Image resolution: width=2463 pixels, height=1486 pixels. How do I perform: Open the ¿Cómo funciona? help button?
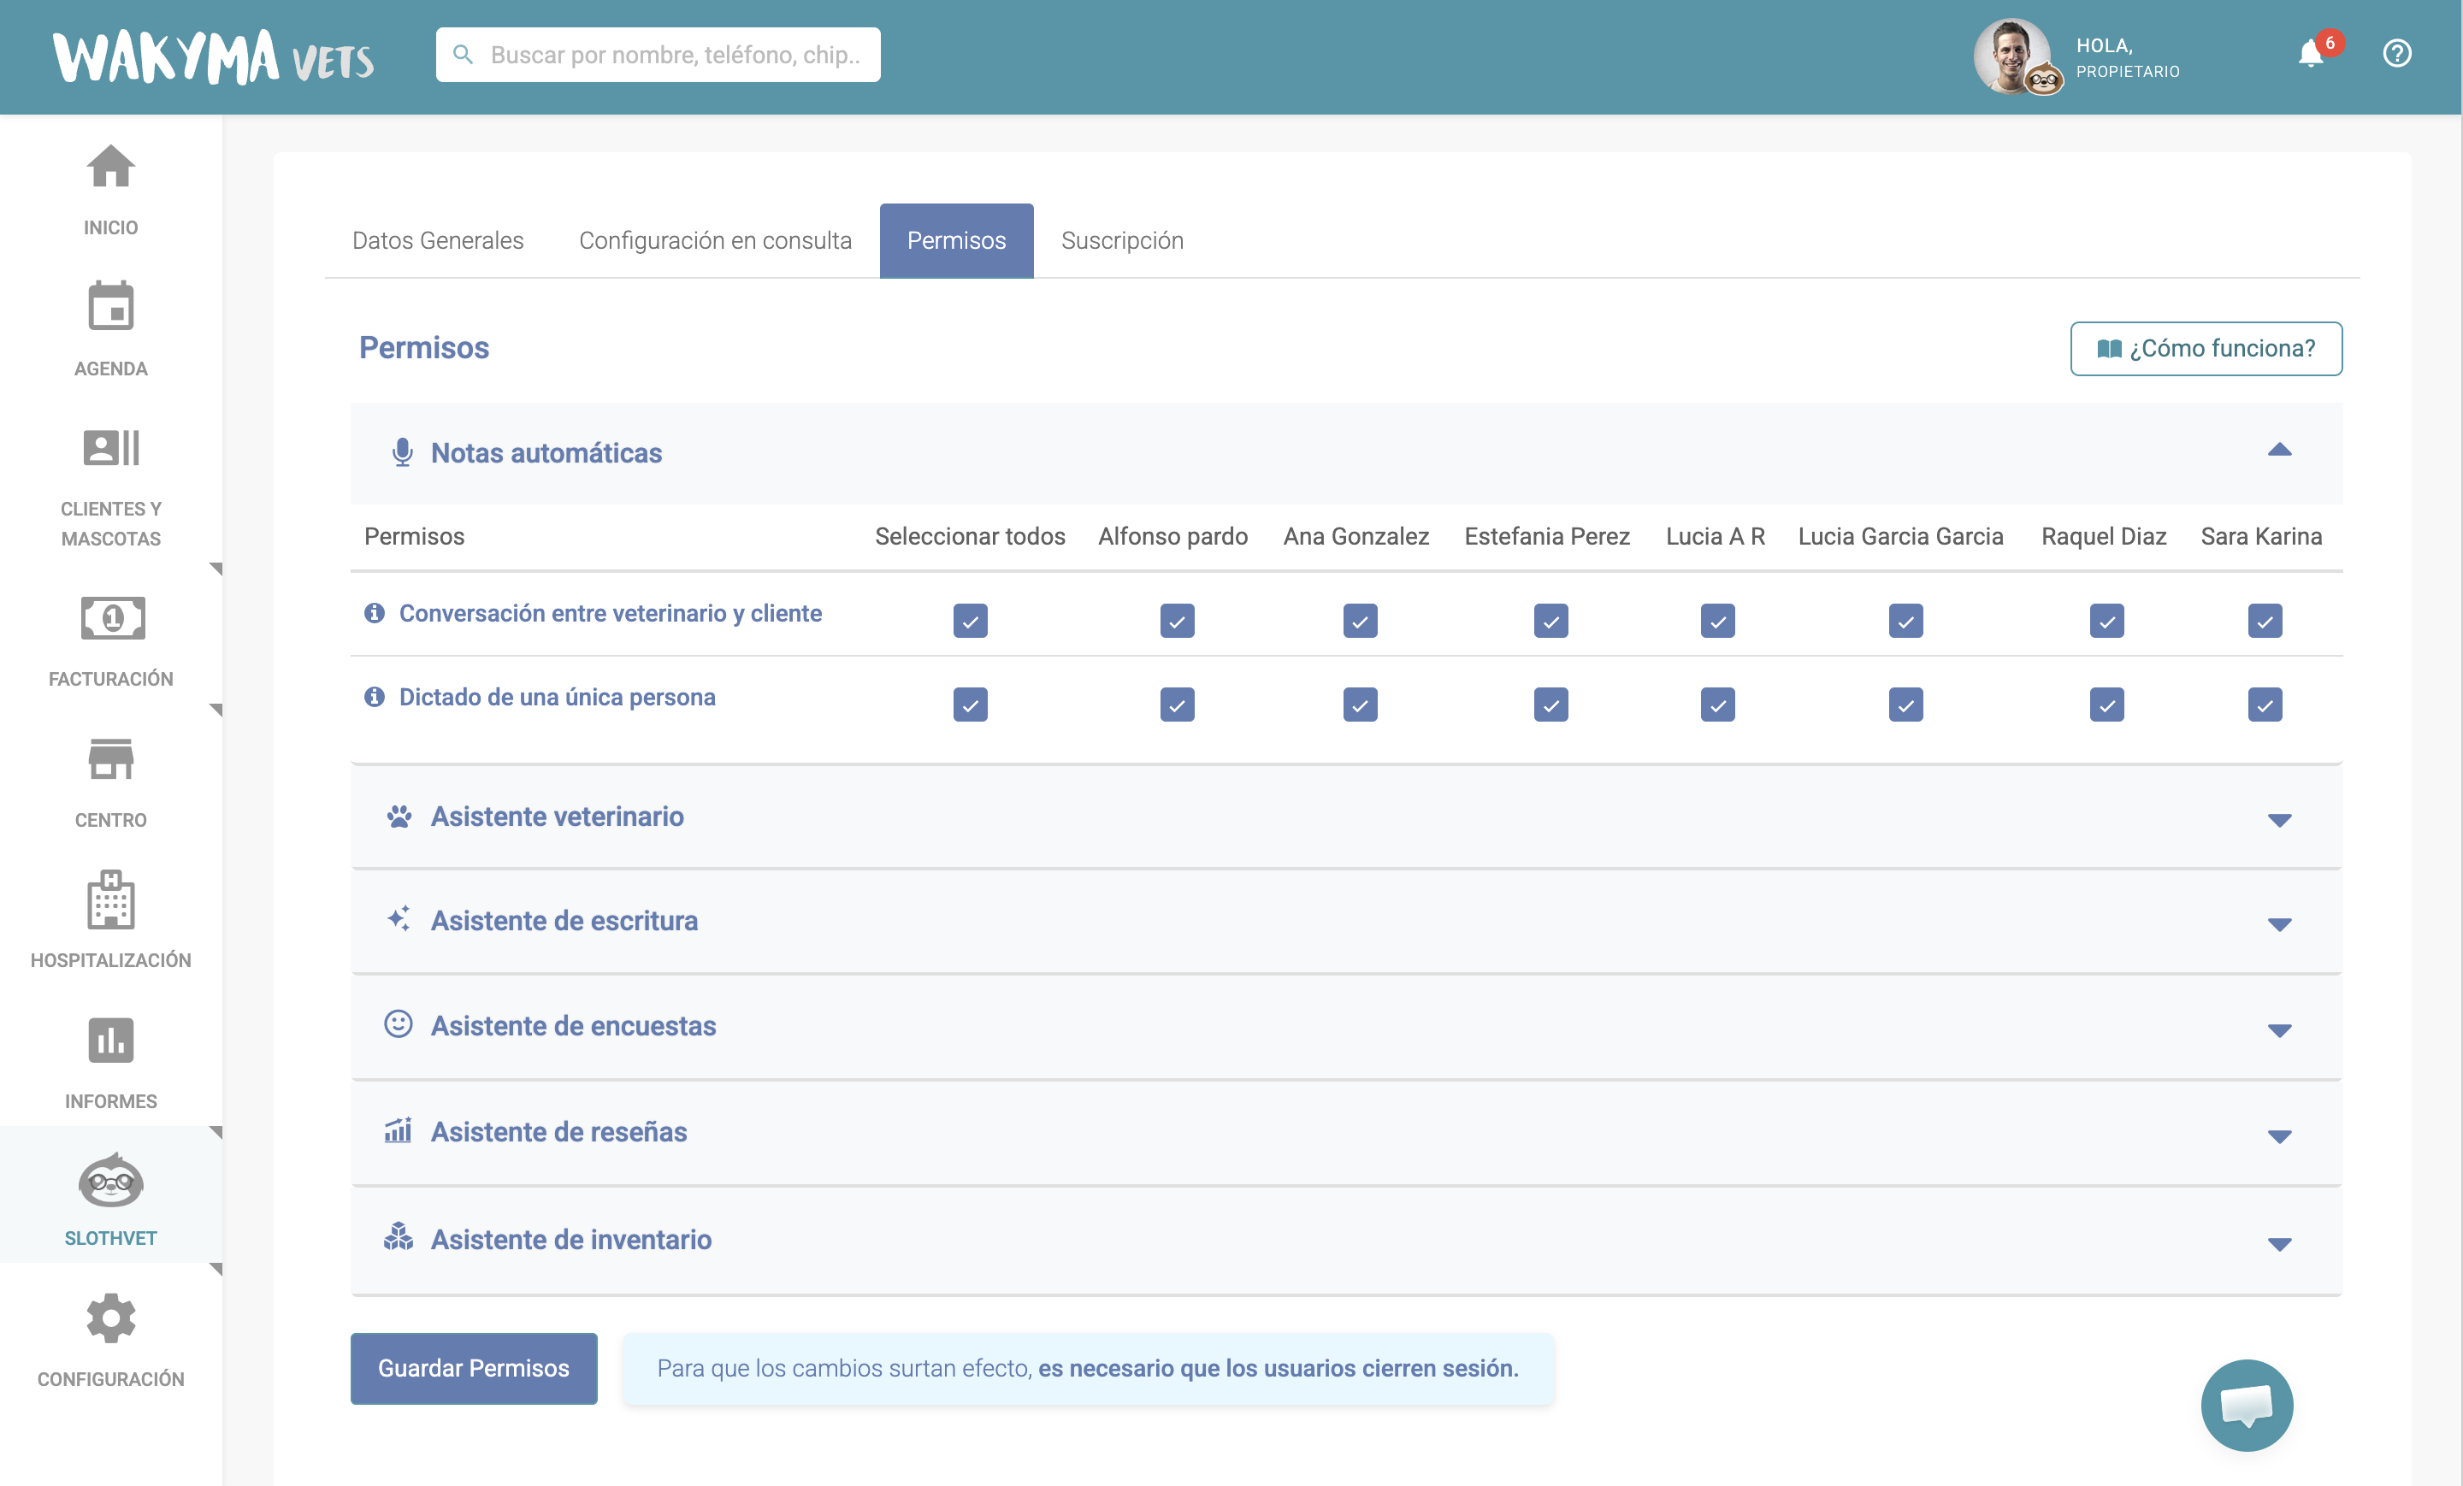(x=2205, y=348)
